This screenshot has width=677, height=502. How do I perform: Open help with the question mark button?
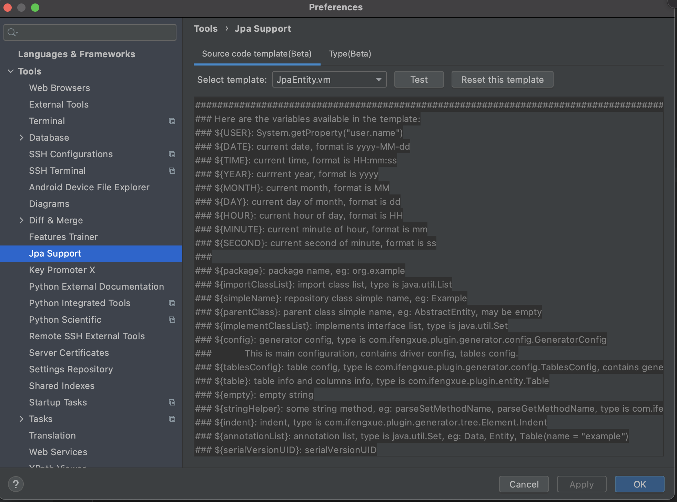pyautogui.click(x=16, y=484)
